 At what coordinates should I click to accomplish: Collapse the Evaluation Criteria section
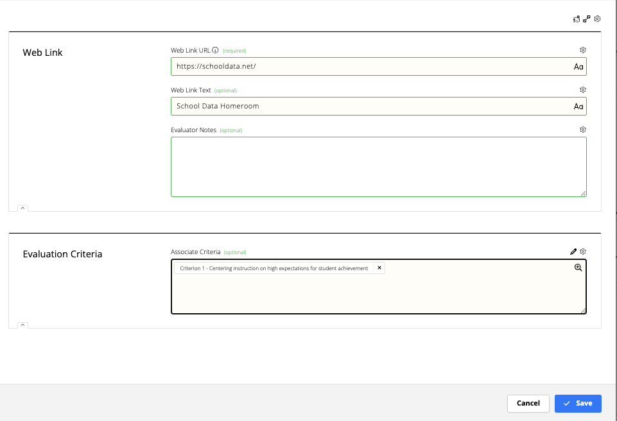pyautogui.click(x=22, y=325)
